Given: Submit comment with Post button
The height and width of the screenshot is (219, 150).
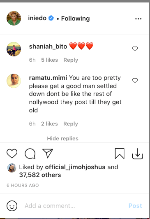Looking at the screenshot, I should [135, 206].
